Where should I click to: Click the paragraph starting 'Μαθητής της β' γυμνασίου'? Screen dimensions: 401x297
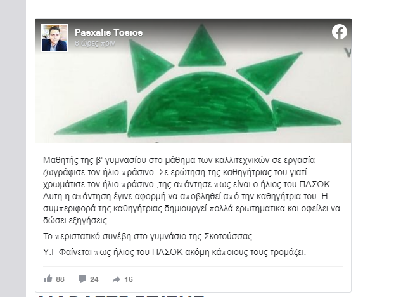(192, 190)
